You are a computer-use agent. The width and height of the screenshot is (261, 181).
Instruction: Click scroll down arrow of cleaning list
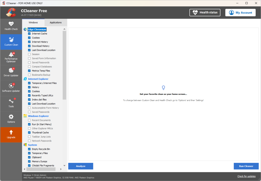64,165
